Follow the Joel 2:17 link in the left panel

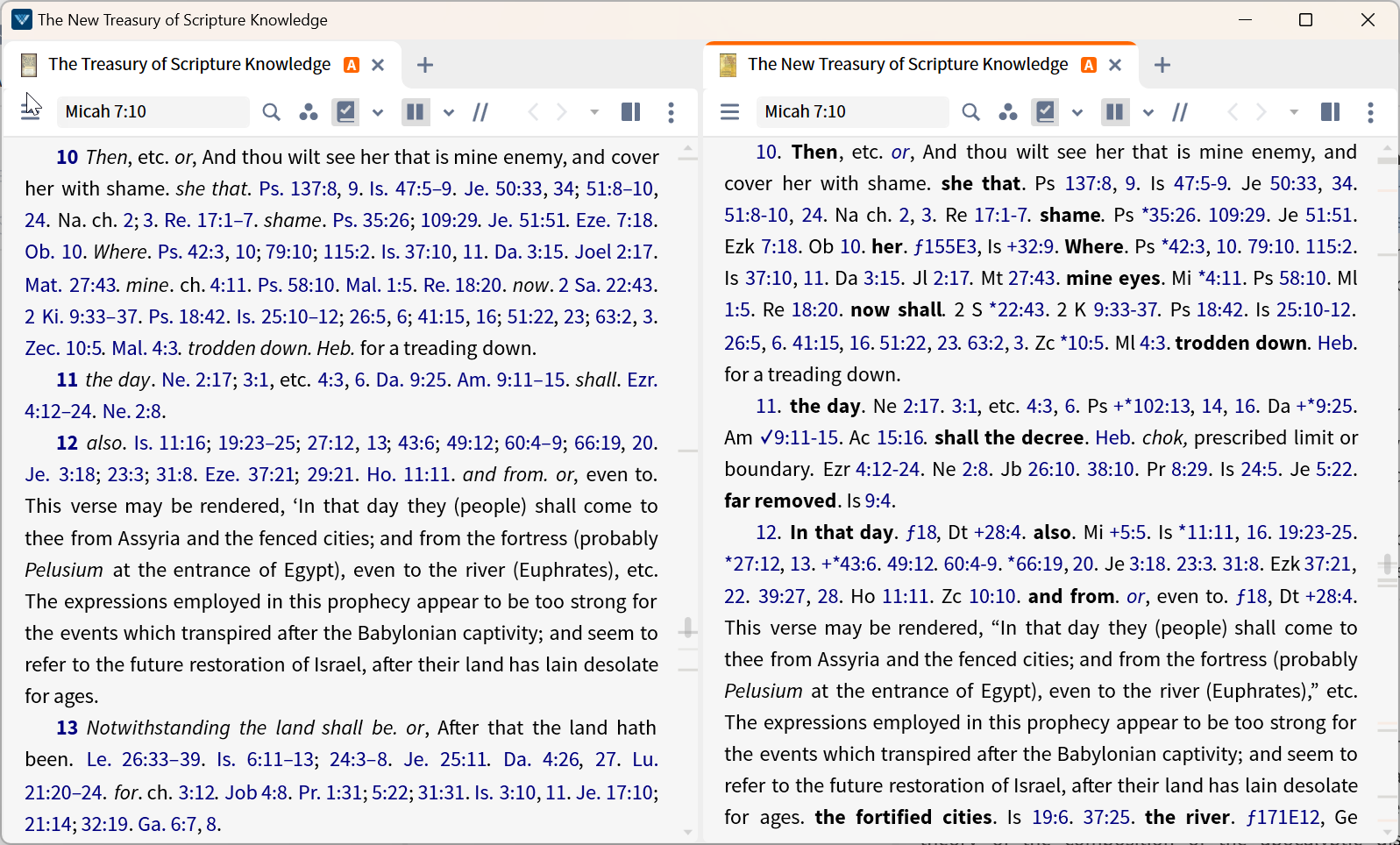pyautogui.click(x=615, y=252)
